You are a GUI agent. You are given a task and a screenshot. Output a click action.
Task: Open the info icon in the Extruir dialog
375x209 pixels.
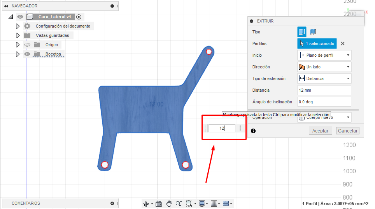[x=253, y=131]
